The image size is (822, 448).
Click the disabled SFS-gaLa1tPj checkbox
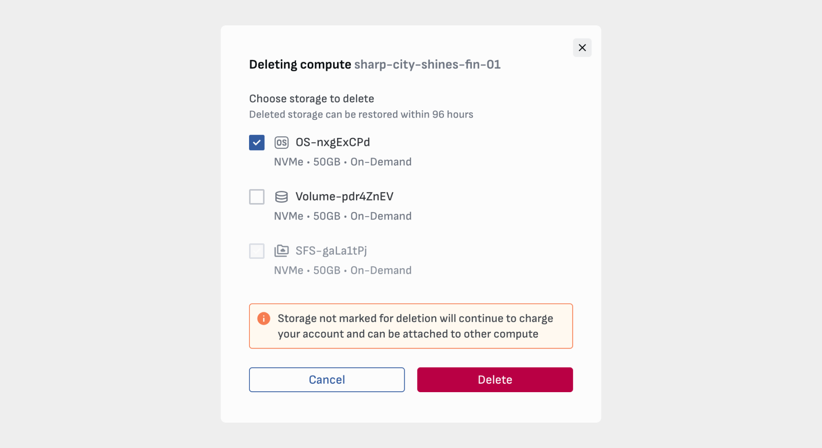(x=257, y=251)
